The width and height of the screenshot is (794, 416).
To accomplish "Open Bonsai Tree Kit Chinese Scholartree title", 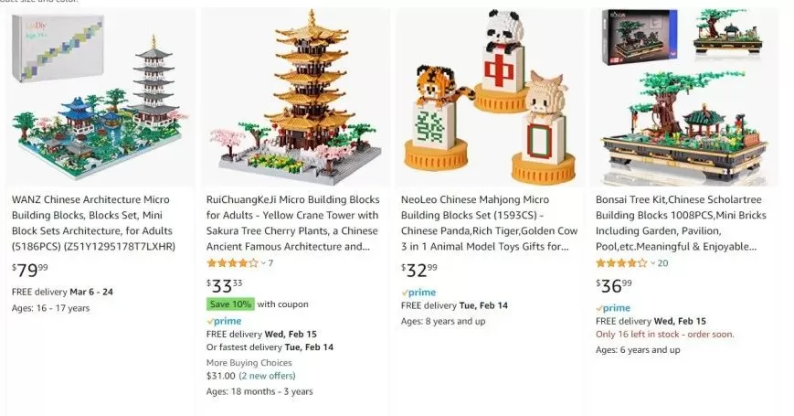I will (681, 223).
